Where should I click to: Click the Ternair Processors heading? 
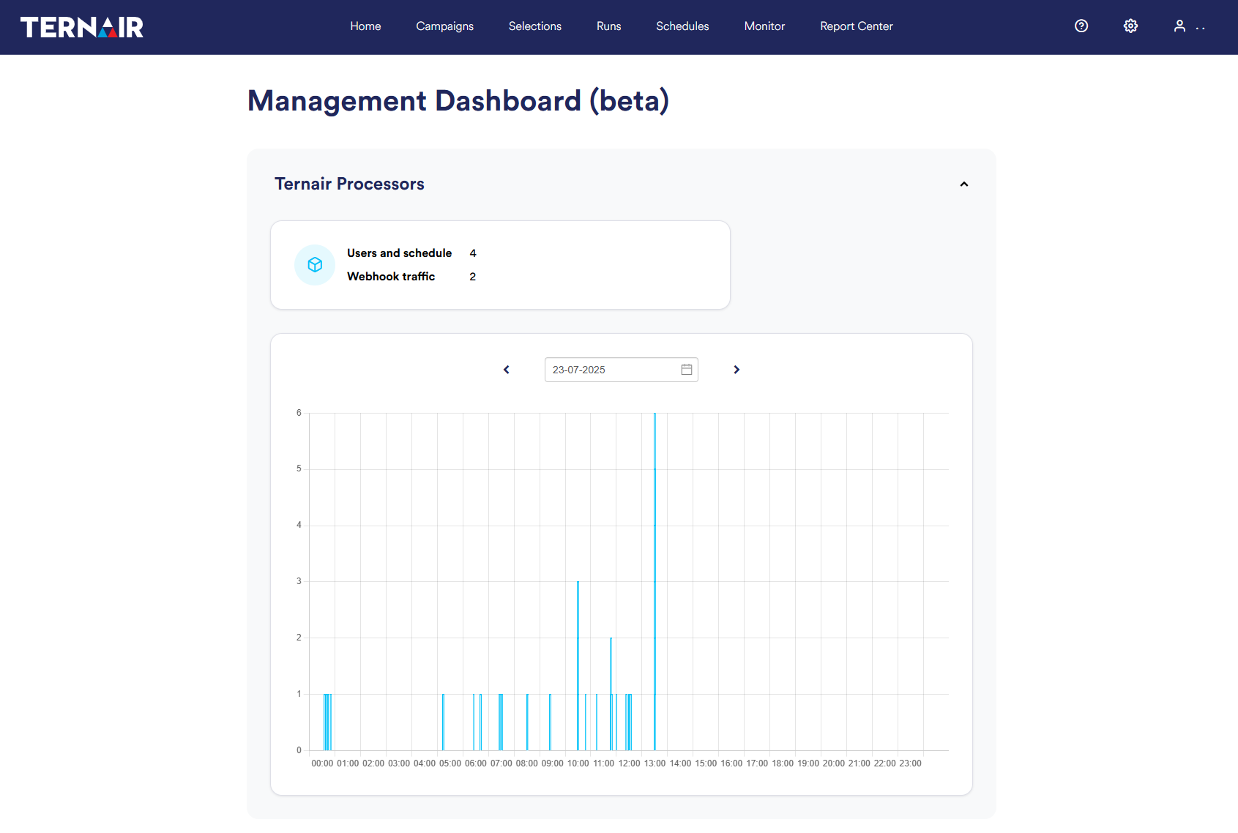349,184
